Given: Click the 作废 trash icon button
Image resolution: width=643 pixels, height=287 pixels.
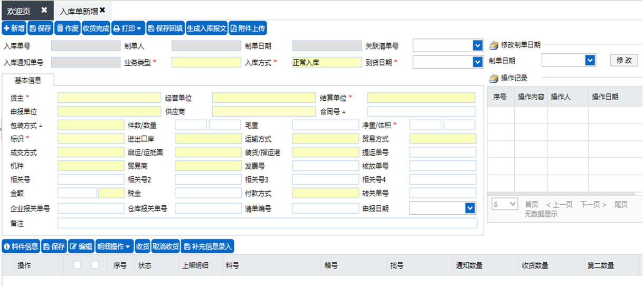Looking at the screenshot, I should (x=60, y=28).
